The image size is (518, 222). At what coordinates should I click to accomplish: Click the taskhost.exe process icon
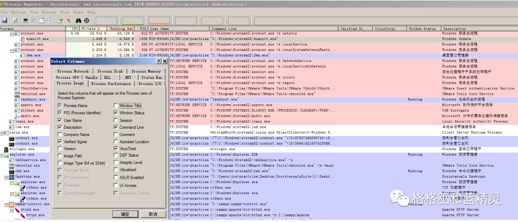[x=17, y=99]
